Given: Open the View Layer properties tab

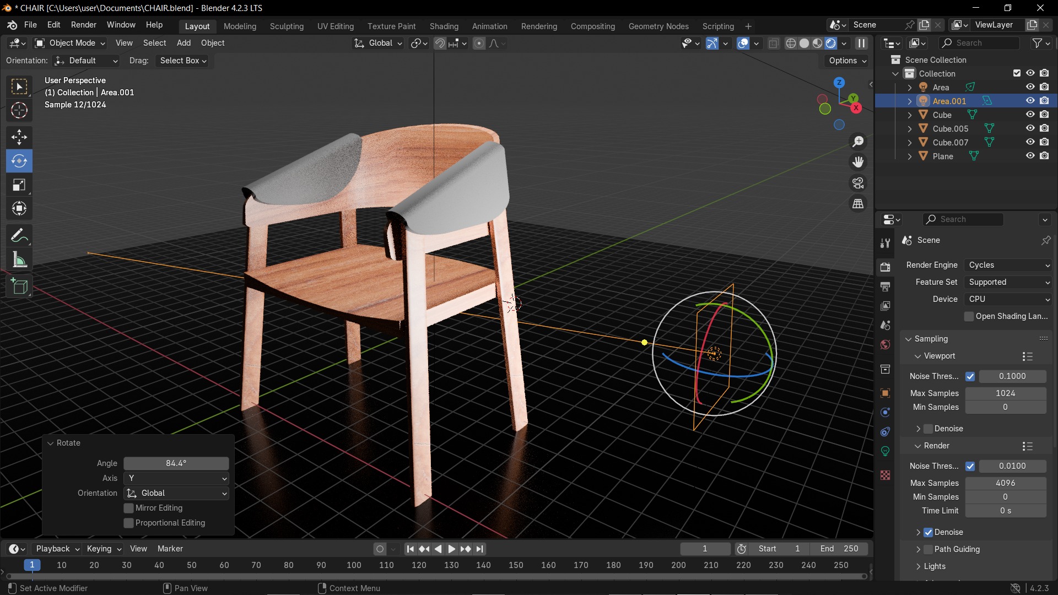Looking at the screenshot, I should pyautogui.click(x=886, y=306).
